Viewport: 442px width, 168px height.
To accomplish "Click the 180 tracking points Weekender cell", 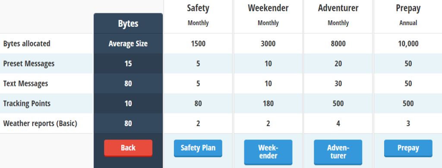I will click(x=268, y=104).
